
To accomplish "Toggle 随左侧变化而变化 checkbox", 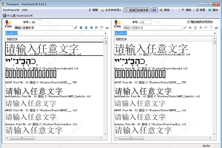I will click(189, 22).
